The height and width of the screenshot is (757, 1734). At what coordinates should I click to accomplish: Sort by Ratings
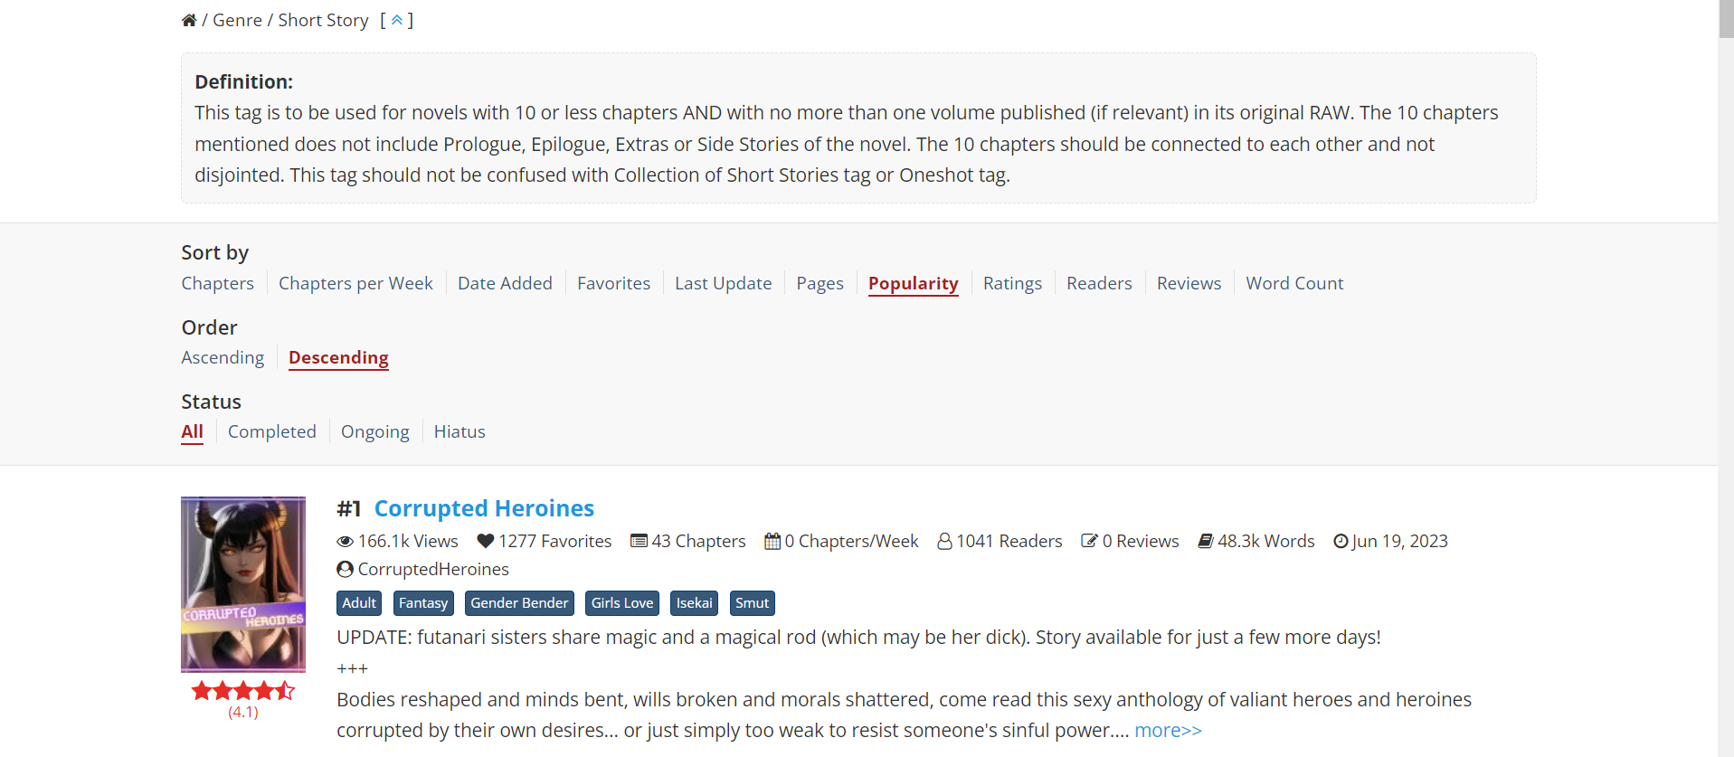click(1012, 283)
